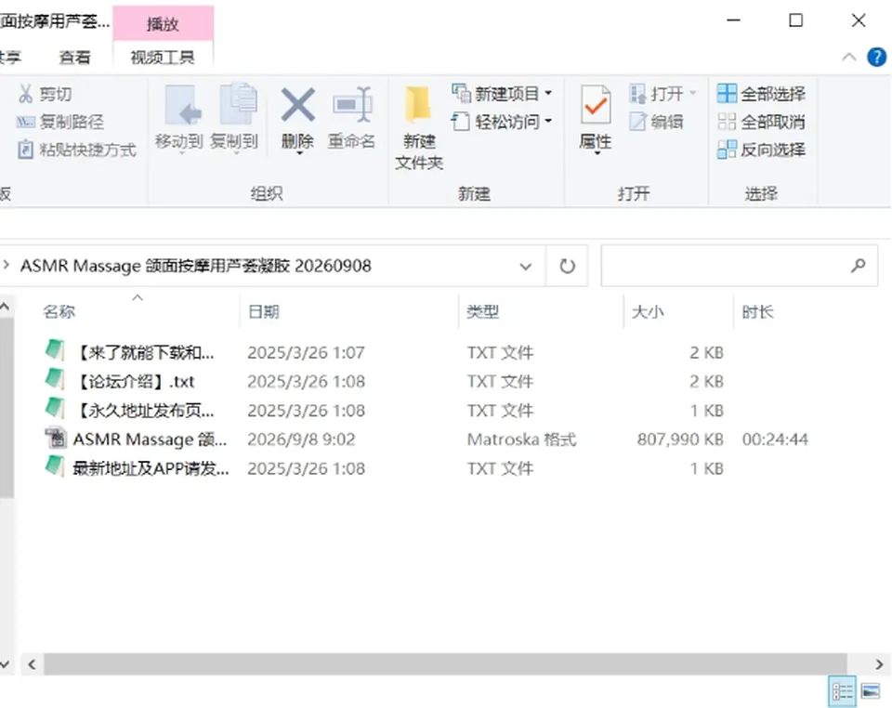Screen dimensions: 892x708
Task: Sort by the Type (类型) column header
Action: 483,311
